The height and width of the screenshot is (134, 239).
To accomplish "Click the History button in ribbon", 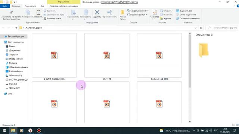I will click(165, 19).
